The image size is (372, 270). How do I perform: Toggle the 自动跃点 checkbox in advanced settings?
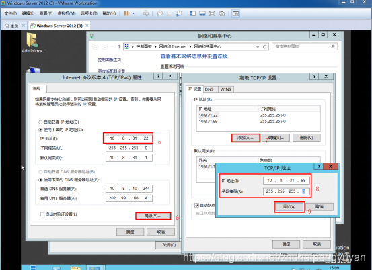click(x=196, y=205)
